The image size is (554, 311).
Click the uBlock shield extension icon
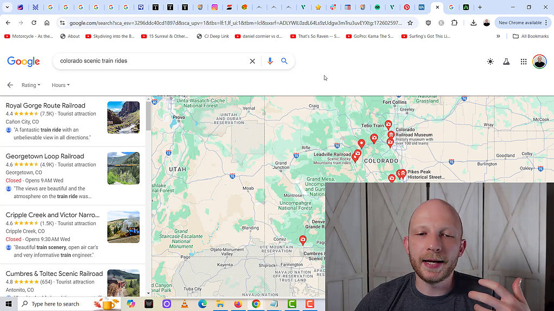(428, 23)
